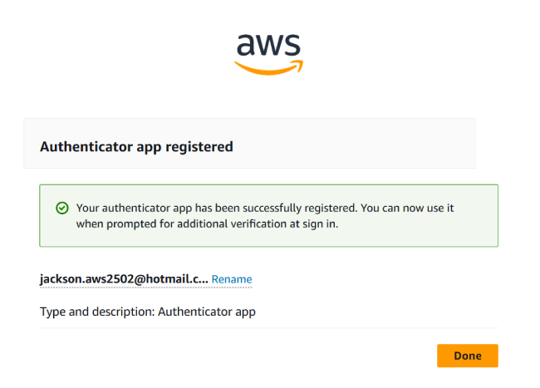Click the green success checkmark icon
The image size is (540, 388).
click(x=61, y=209)
